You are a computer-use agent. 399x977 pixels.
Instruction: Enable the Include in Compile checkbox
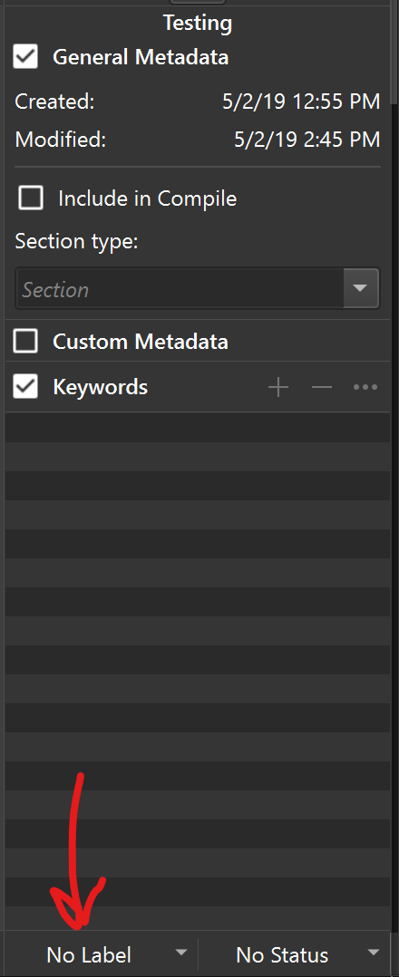[31, 198]
